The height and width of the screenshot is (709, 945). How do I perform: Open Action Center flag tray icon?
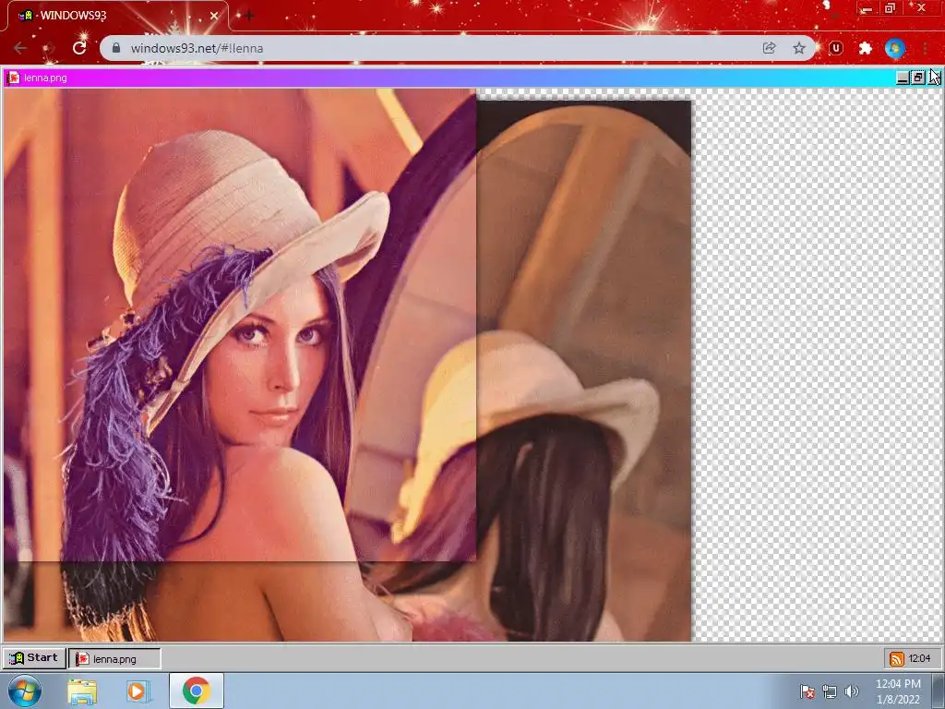click(807, 691)
